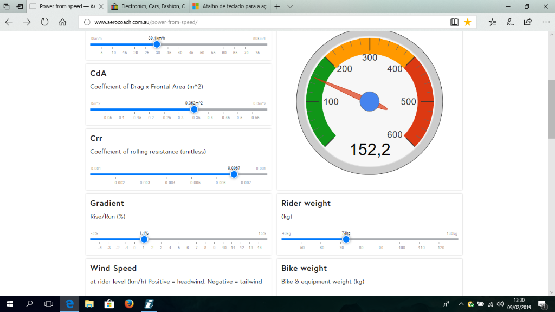This screenshot has height=312, width=555.
Task: Share this page icon
Action: point(528,22)
